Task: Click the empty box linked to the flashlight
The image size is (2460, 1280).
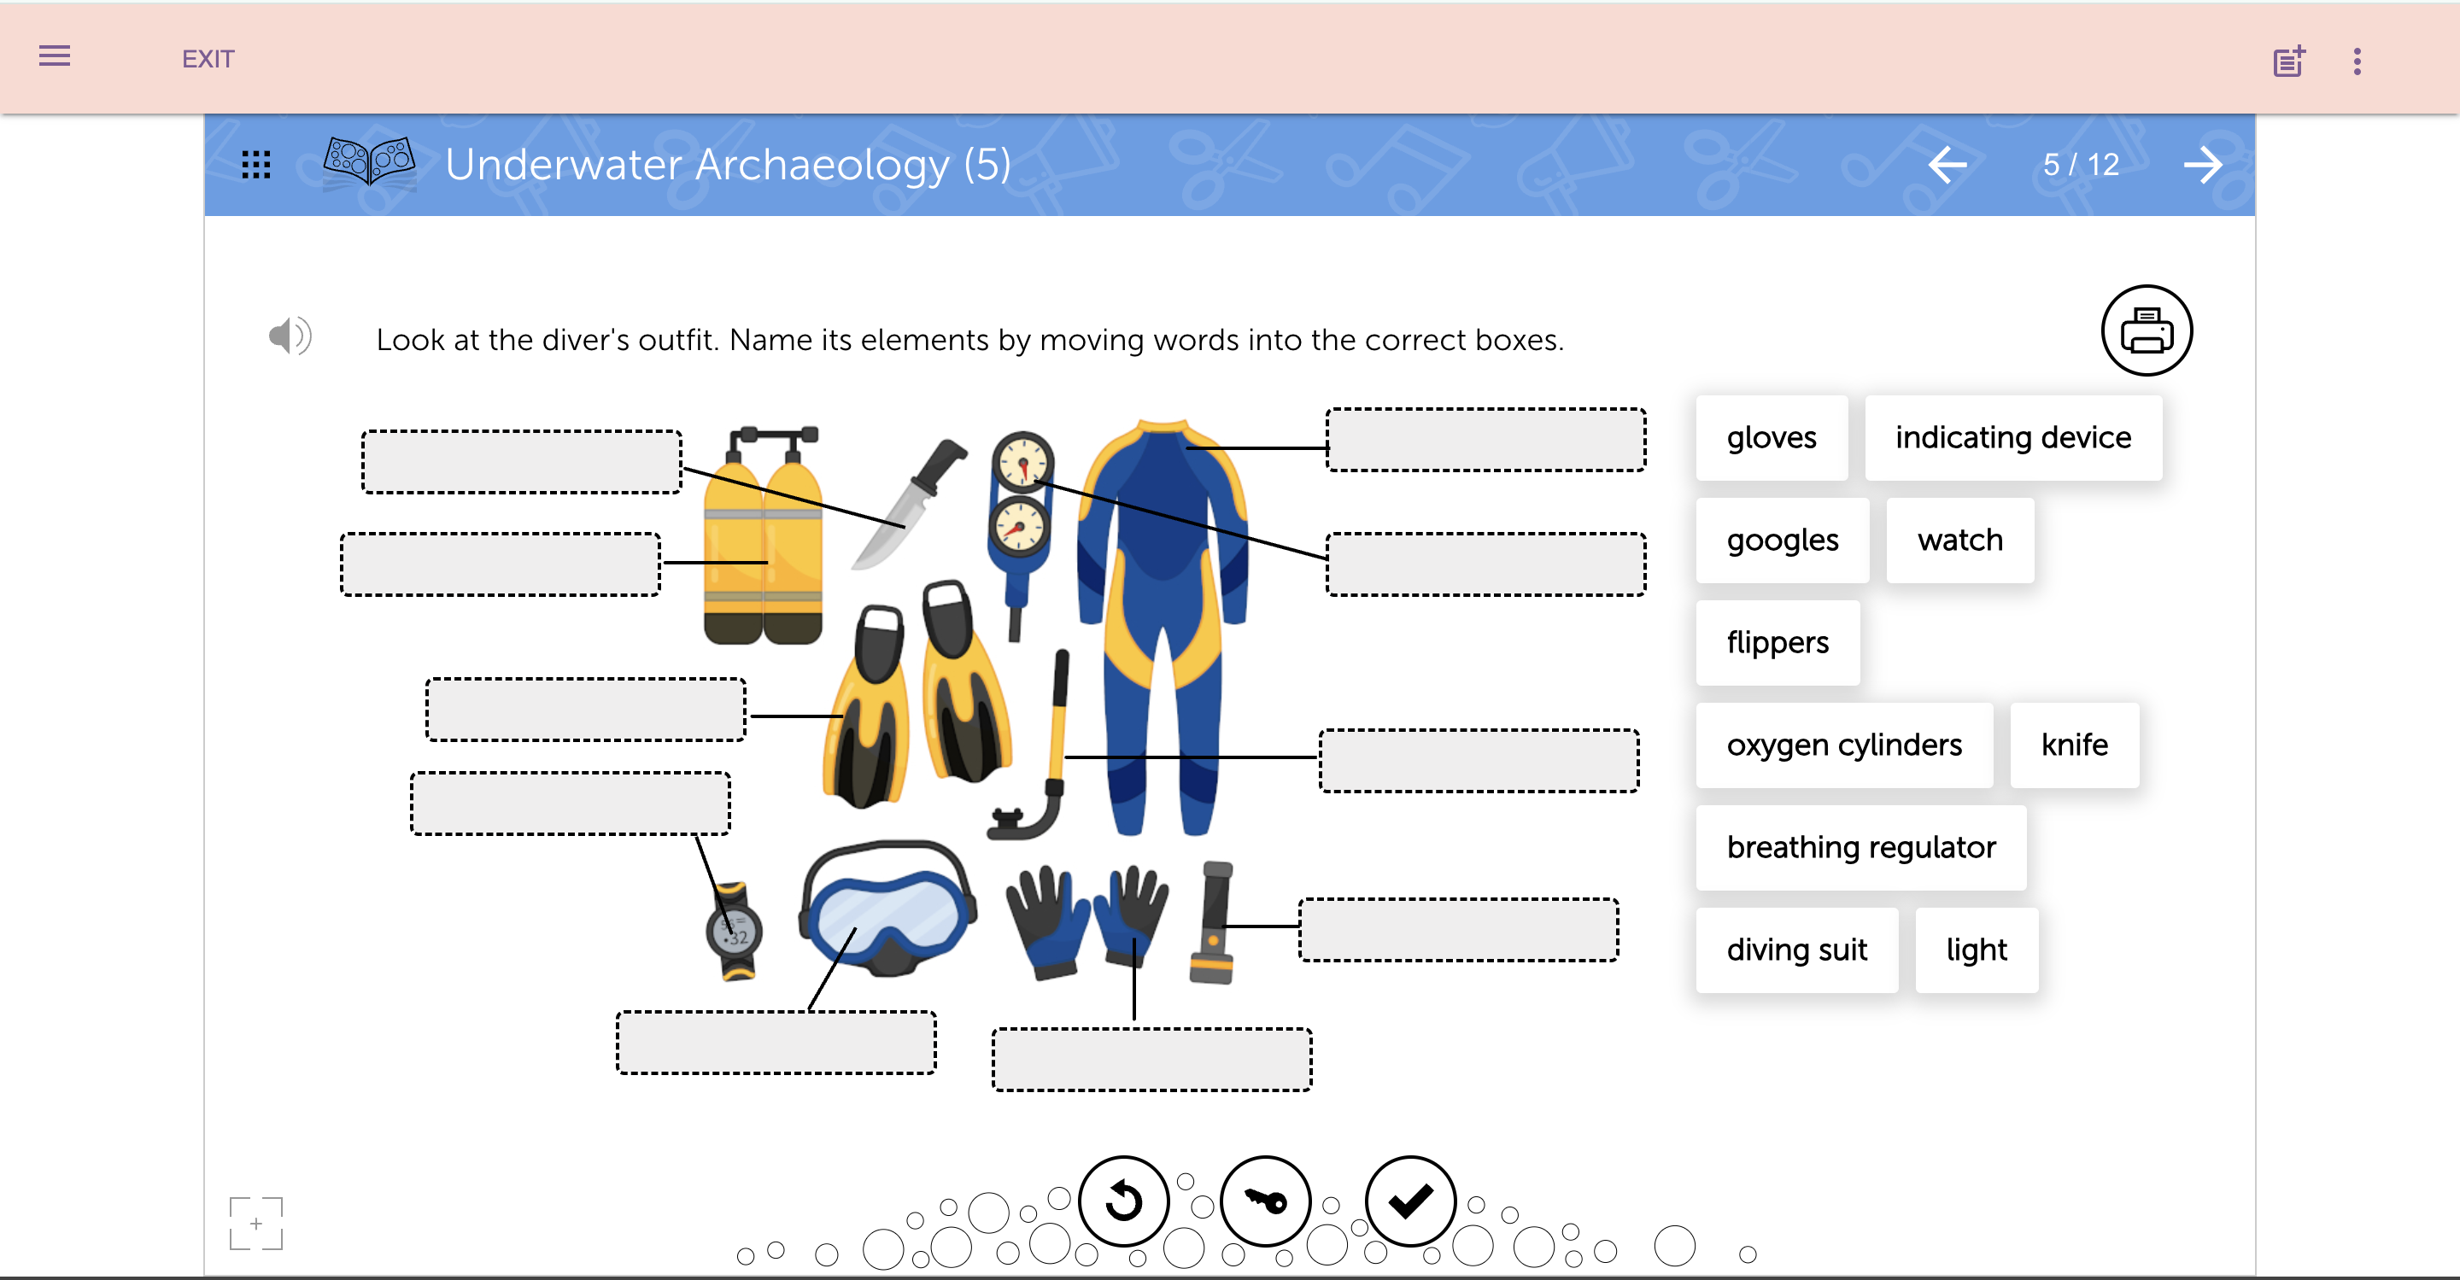Action: (1458, 929)
